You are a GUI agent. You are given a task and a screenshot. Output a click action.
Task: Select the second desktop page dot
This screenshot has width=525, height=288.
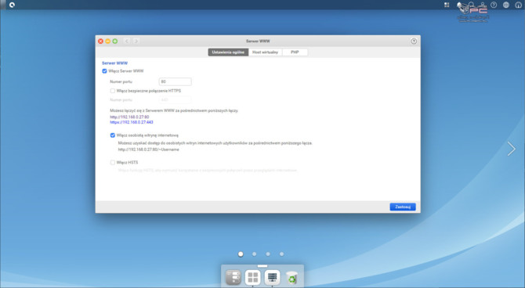point(254,254)
